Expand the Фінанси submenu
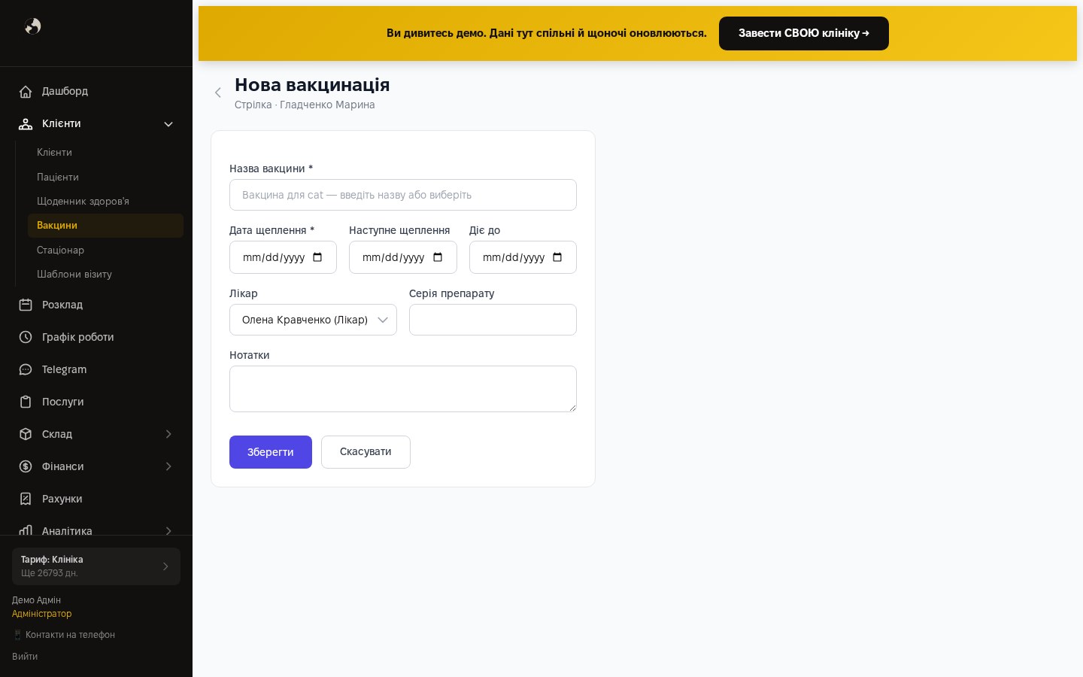Screen dimensions: 1083x677 click(168, 466)
